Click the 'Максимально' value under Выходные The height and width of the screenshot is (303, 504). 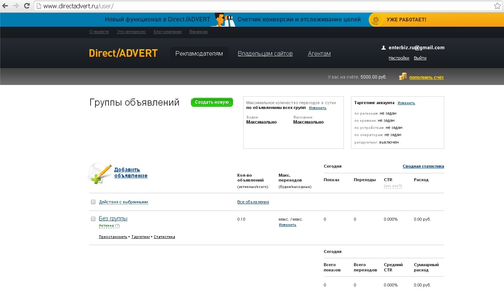tap(309, 122)
